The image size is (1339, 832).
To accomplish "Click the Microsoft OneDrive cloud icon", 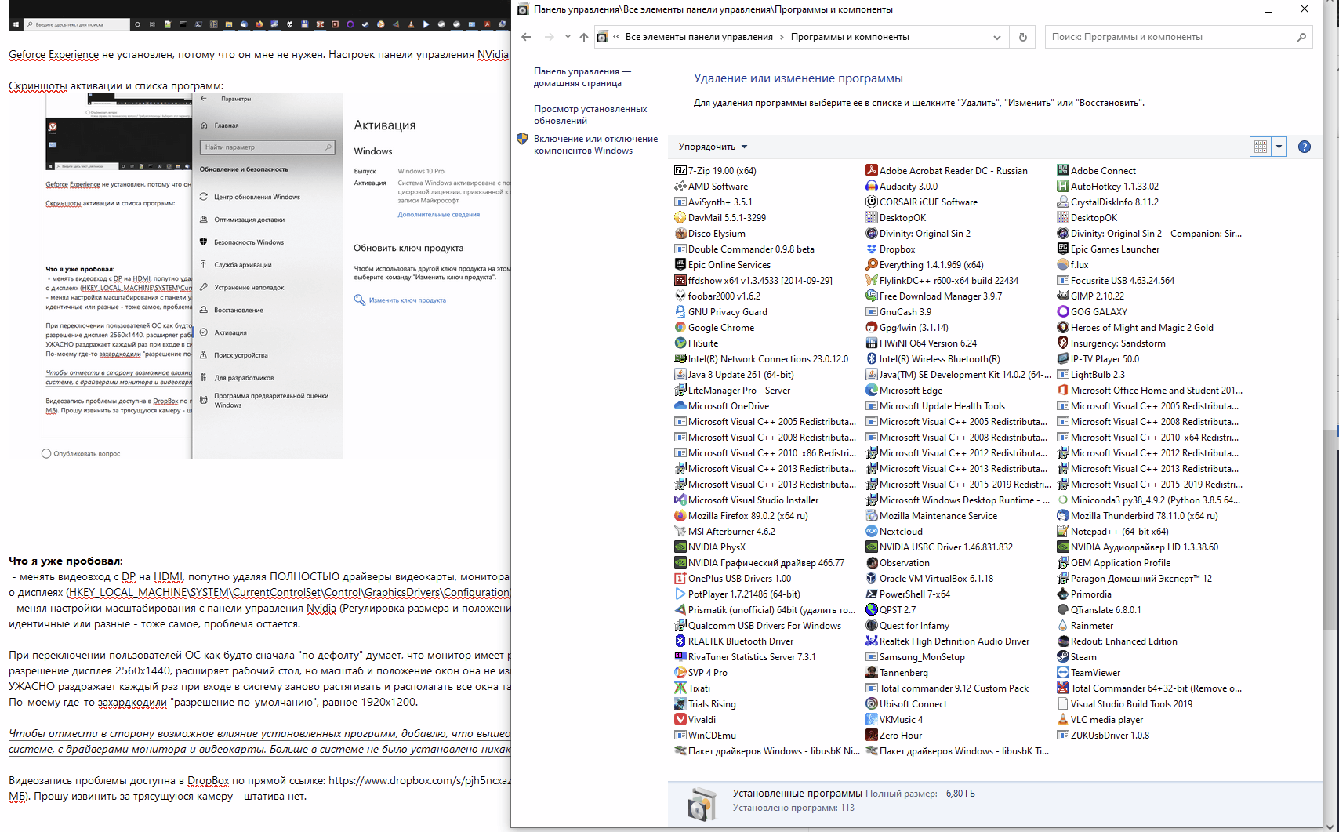I will pyautogui.click(x=680, y=406).
